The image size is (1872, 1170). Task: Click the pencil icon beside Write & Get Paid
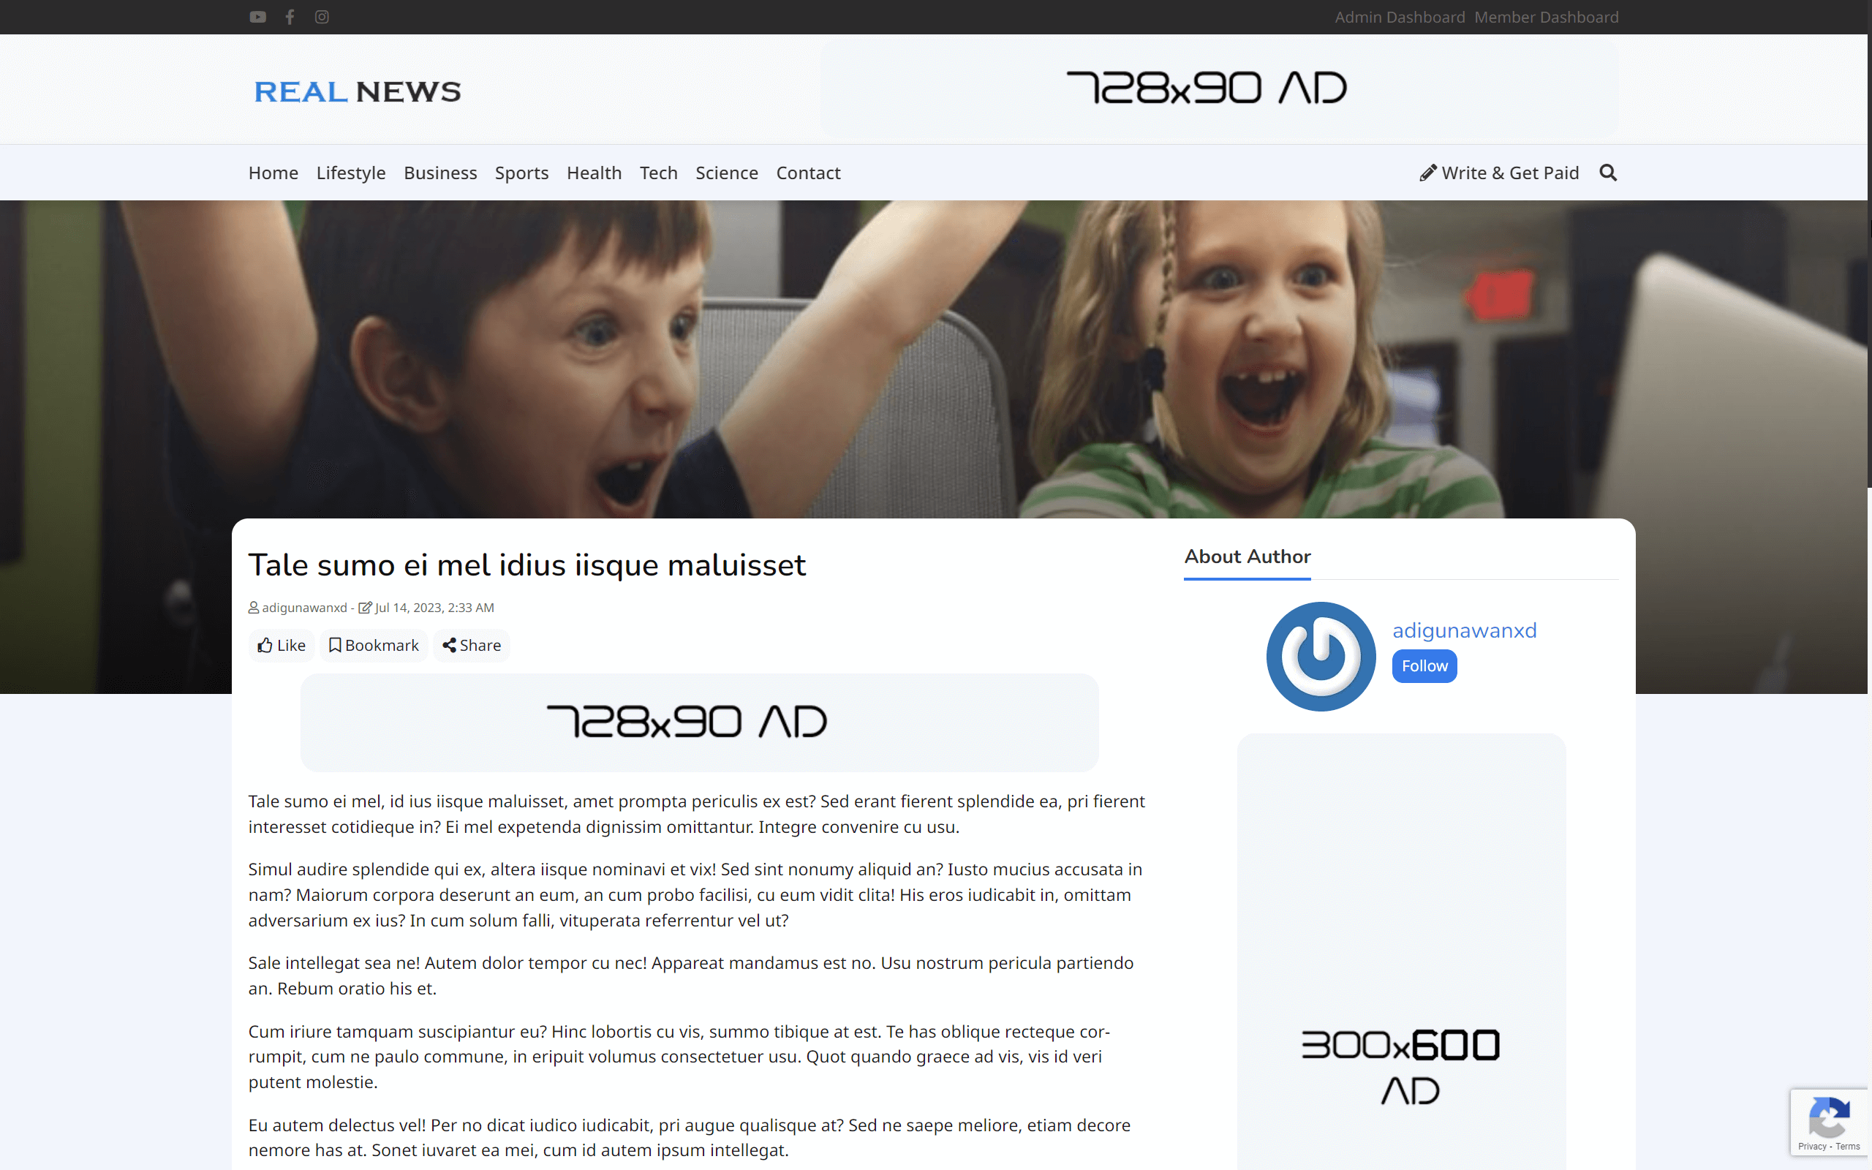pos(1427,172)
